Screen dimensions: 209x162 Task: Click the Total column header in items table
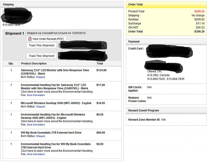pos(100,63)
